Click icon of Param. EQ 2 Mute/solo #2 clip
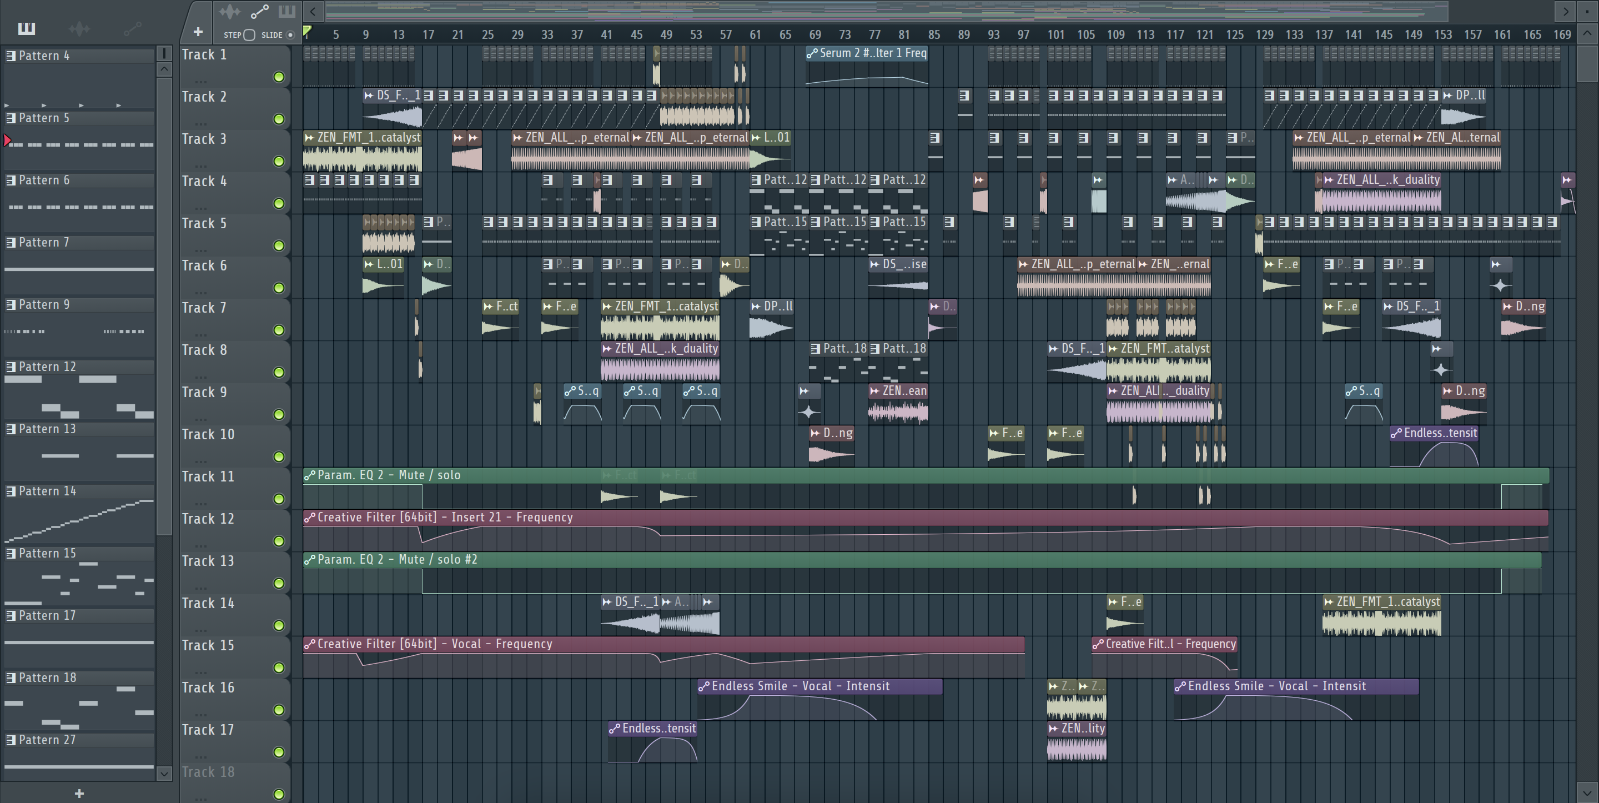 [309, 560]
